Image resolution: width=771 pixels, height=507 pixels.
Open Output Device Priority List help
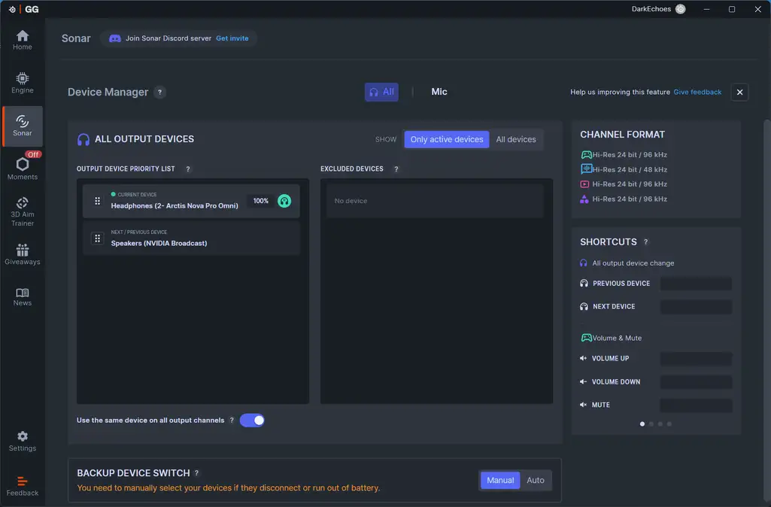(188, 169)
